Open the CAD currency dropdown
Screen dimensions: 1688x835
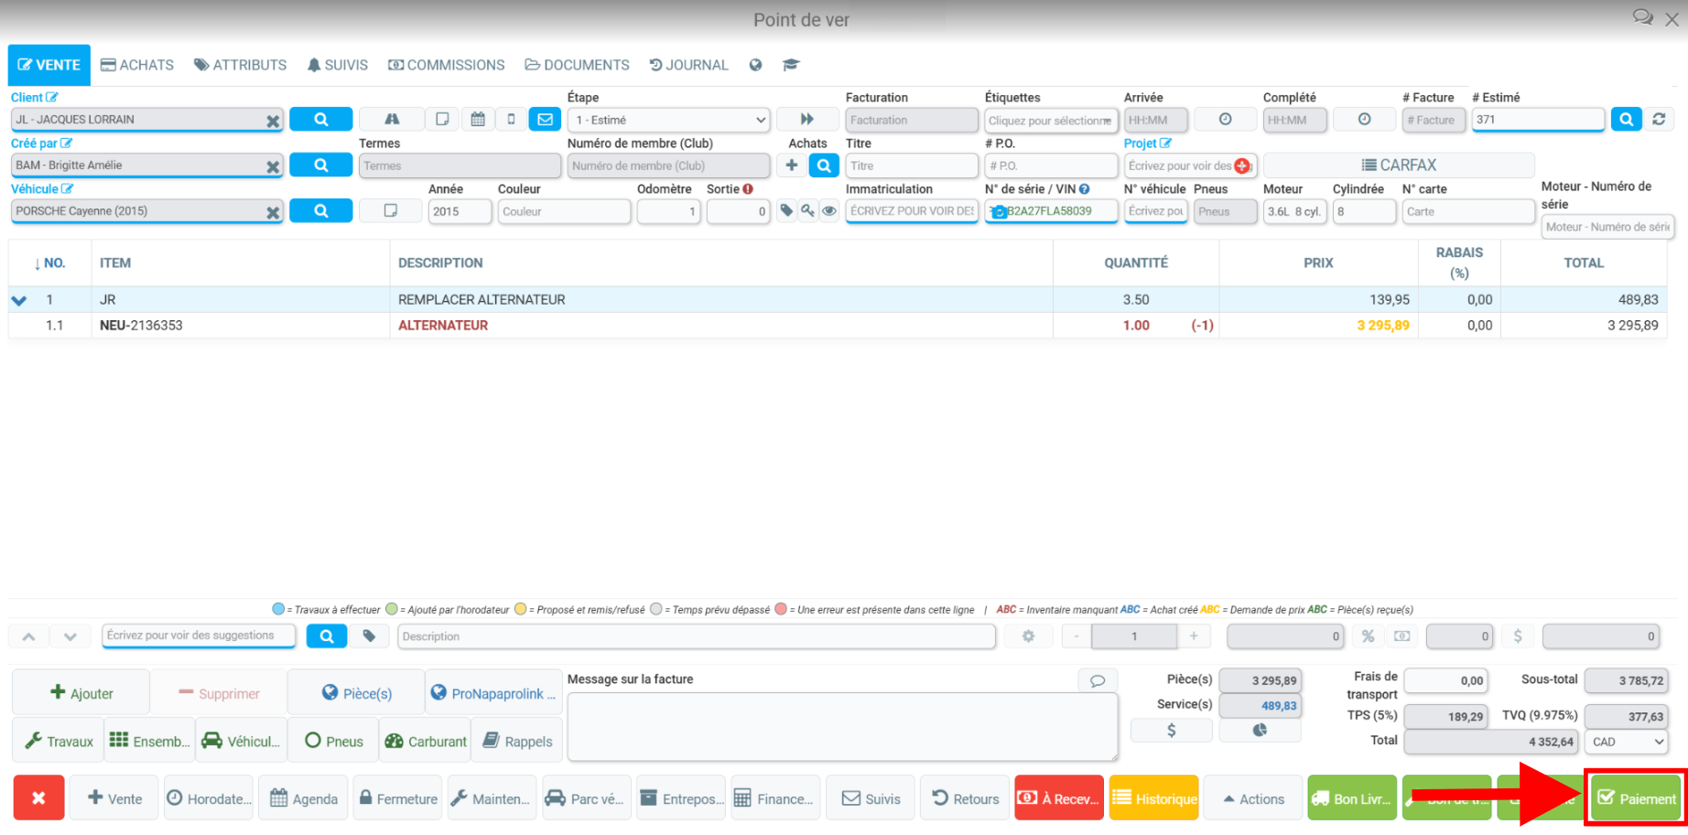point(1628,742)
